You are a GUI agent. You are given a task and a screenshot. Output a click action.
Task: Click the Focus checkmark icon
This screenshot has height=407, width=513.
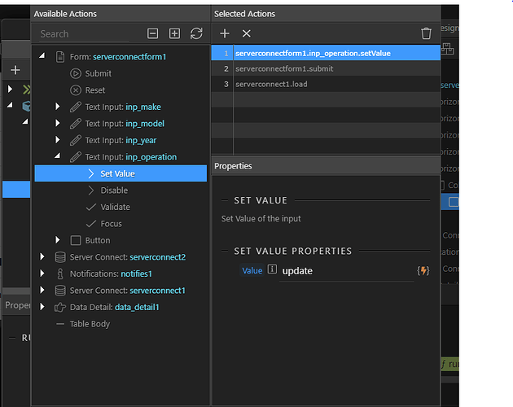point(90,224)
